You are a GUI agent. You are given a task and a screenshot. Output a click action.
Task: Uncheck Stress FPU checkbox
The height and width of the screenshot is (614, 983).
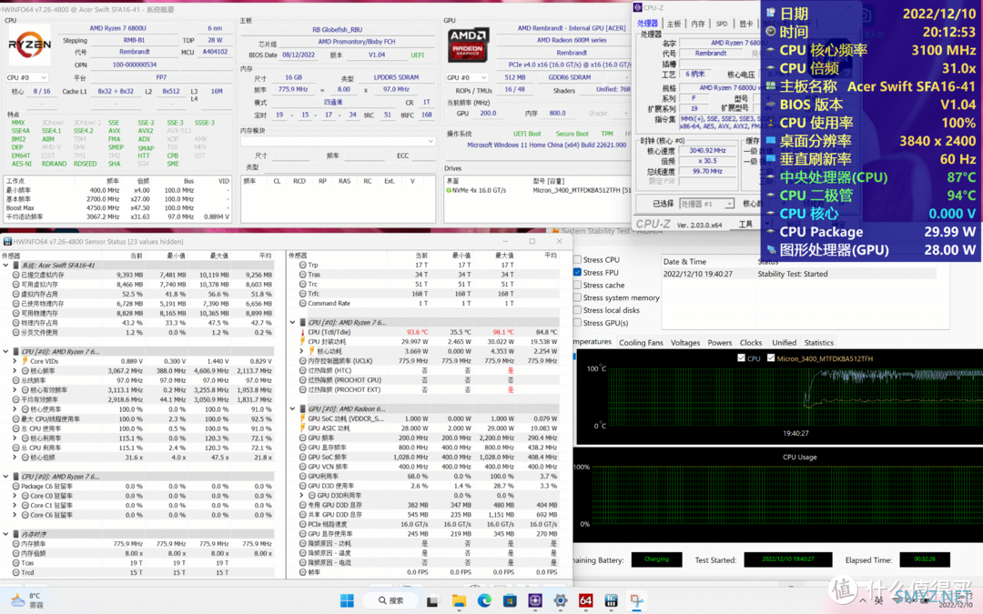[x=577, y=273]
